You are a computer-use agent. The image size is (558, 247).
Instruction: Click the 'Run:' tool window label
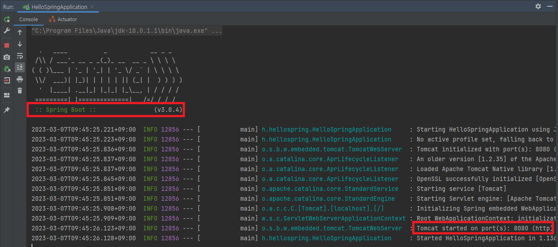pos(9,7)
